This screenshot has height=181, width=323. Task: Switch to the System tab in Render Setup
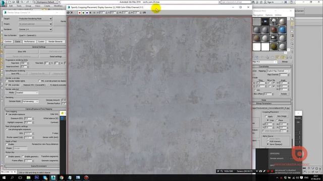pyautogui.click(x=41, y=42)
